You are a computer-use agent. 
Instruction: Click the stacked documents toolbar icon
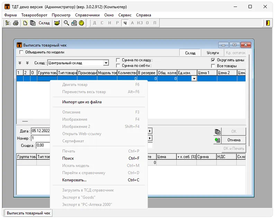(33, 23)
